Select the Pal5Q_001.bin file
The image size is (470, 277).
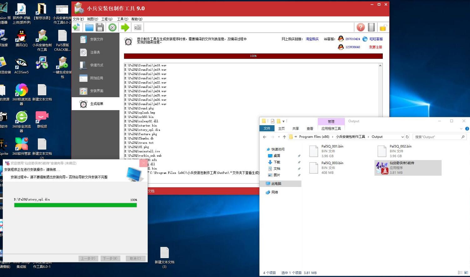332,151
